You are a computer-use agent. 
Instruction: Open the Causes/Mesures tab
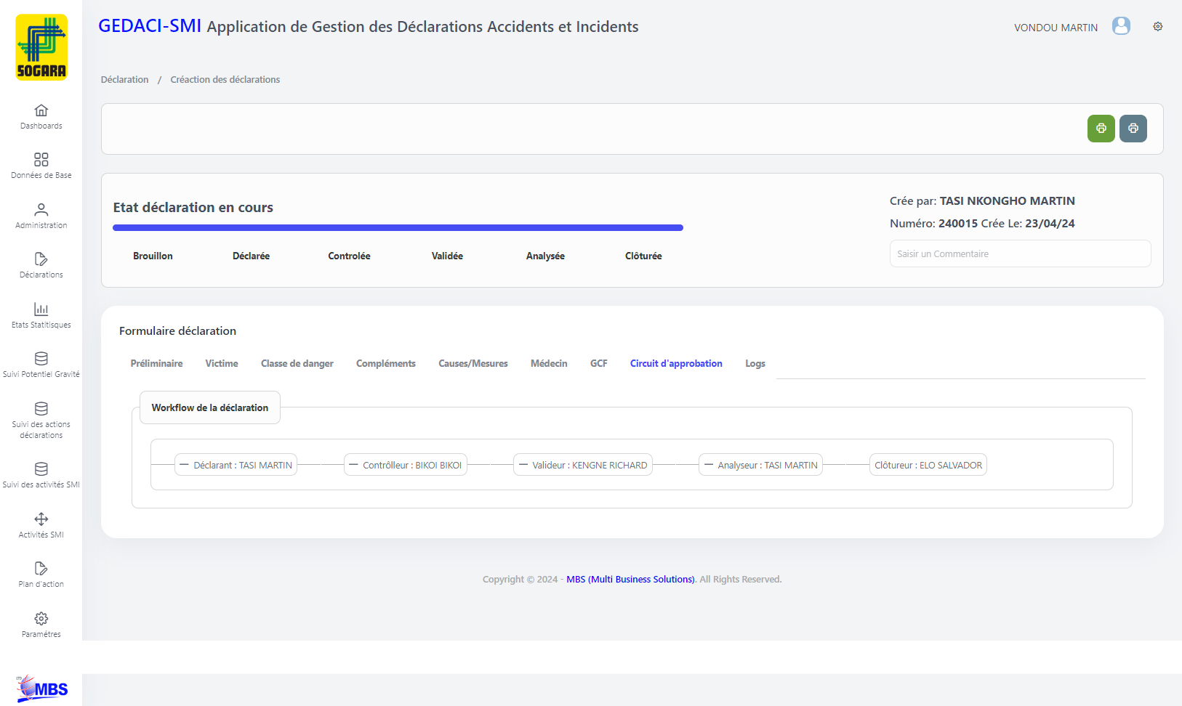click(x=473, y=363)
